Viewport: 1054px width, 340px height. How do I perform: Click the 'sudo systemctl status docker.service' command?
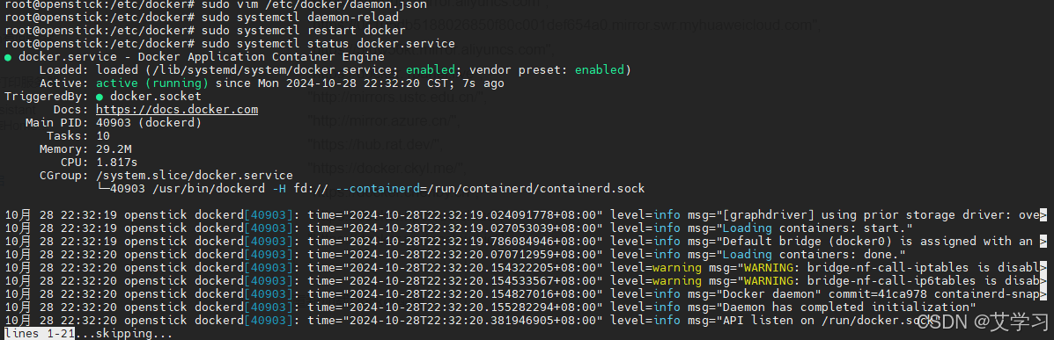(328, 44)
